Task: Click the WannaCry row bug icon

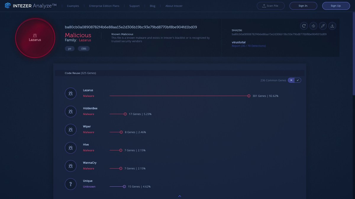Action: coord(71,166)
